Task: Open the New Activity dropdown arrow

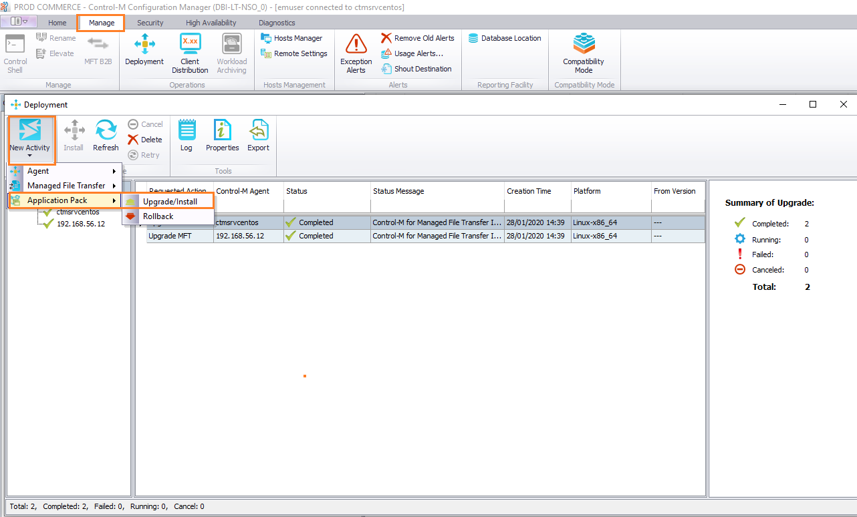Action: click(30, 157)
